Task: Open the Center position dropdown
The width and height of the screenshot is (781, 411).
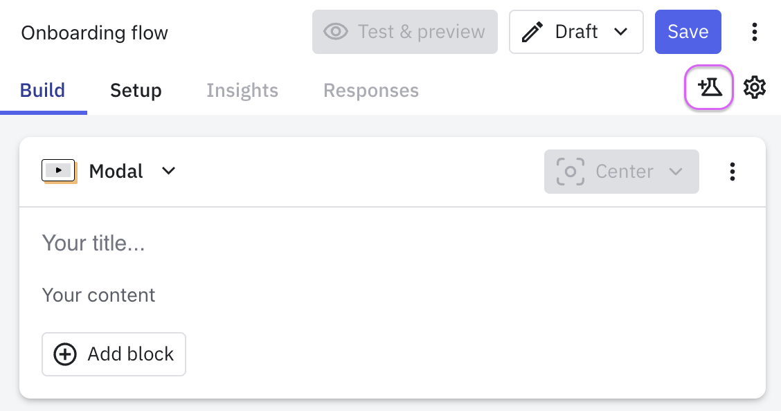Action: tap(622, 172)
